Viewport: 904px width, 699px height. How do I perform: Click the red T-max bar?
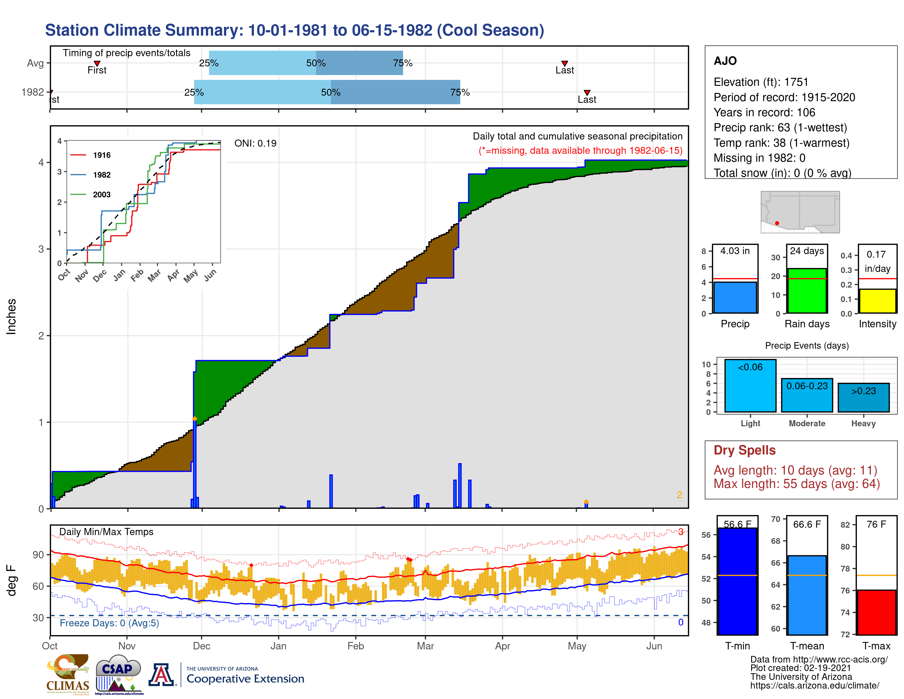pyautogui.click(x=877, y=612)
